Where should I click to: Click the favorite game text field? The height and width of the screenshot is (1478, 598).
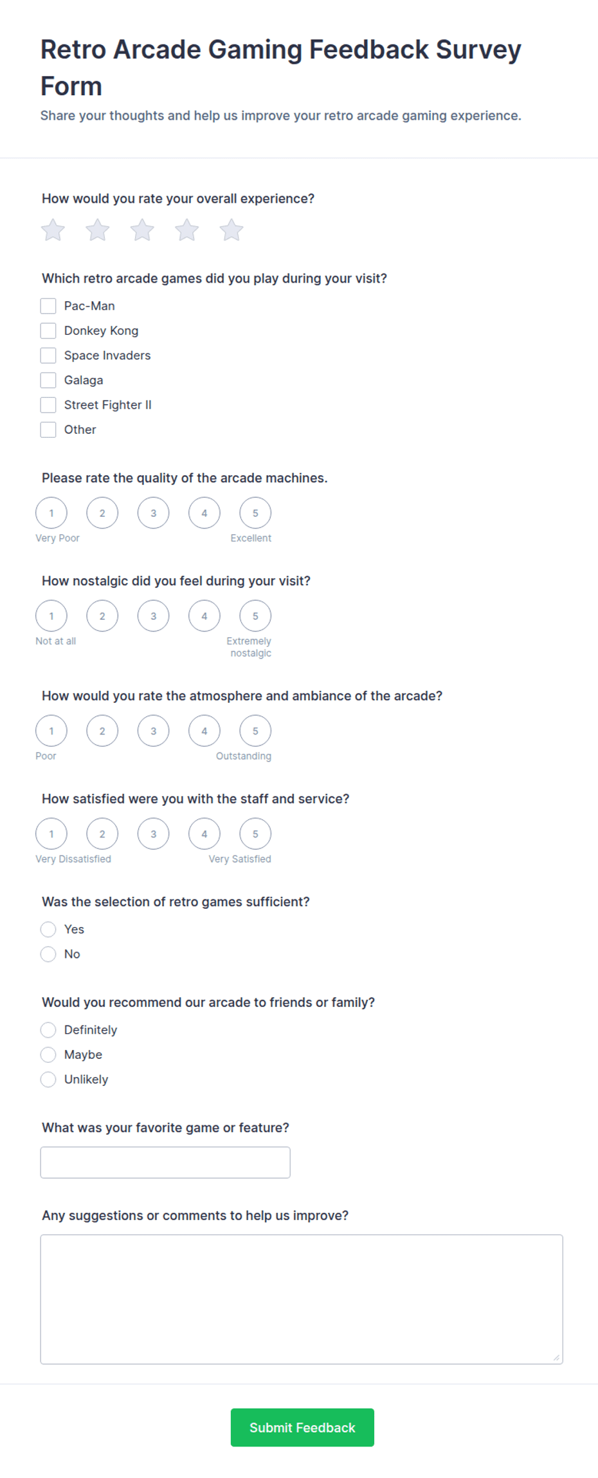(x=165, y=1163)
